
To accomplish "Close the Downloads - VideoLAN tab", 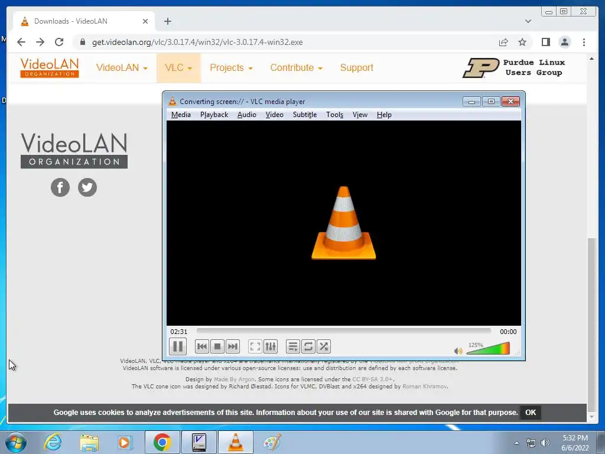I will point(145,21).
